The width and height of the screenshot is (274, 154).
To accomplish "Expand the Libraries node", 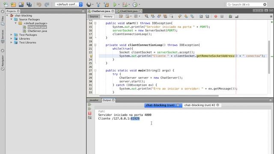I will click(x=12, y=38).
